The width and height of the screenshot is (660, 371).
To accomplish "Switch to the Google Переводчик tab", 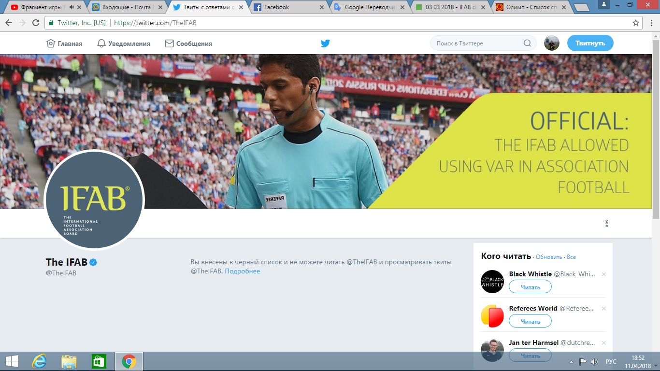I will tap(370, 7).
